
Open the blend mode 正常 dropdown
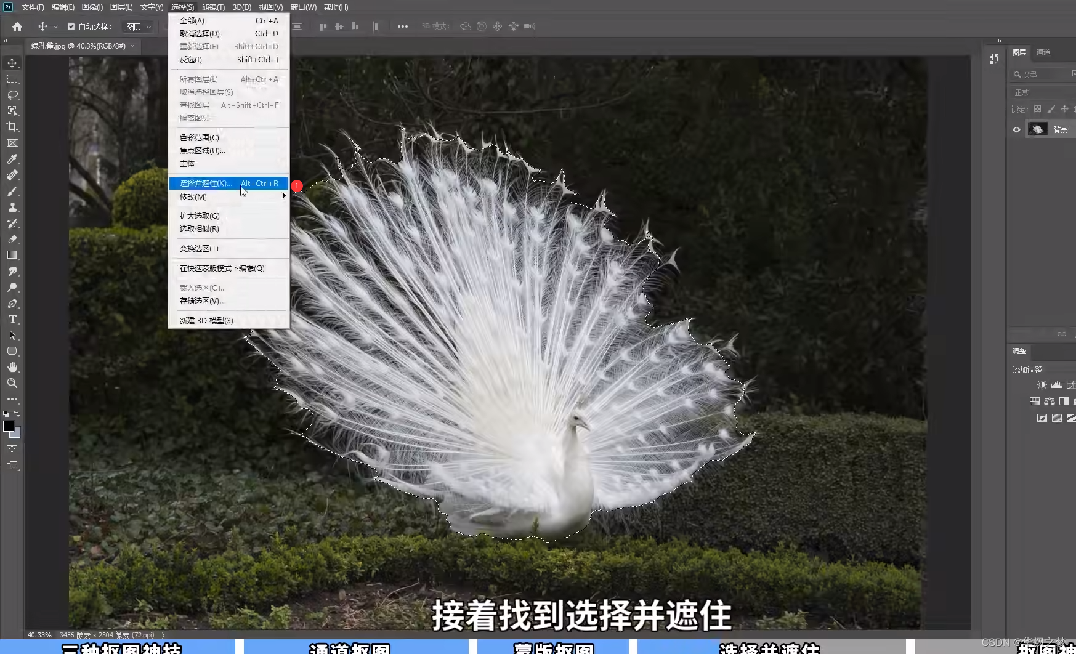pyautogui.click(x=1043, y=92)
